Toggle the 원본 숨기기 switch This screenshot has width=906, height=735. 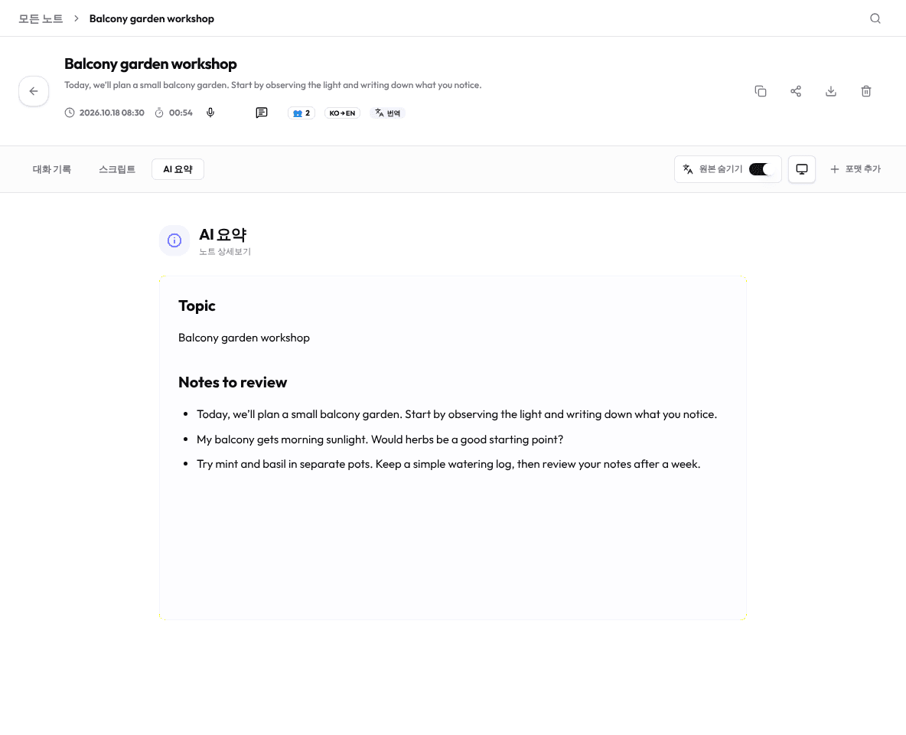click(x=761, y=169)
